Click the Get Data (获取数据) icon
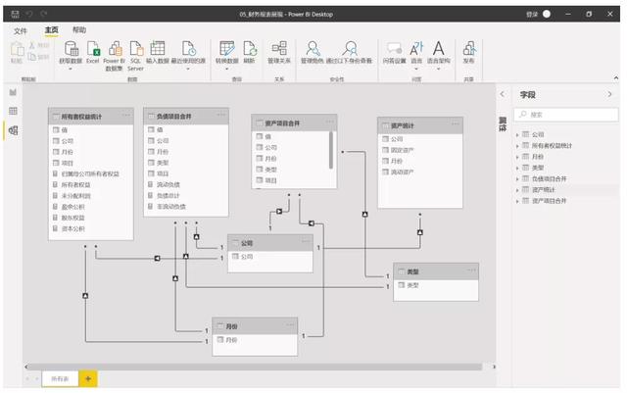The image size is (627, 393). click(x=71, y=49)
